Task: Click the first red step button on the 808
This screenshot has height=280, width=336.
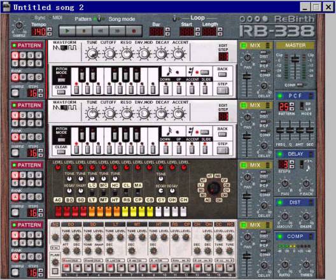Action: tap(59, 211)
